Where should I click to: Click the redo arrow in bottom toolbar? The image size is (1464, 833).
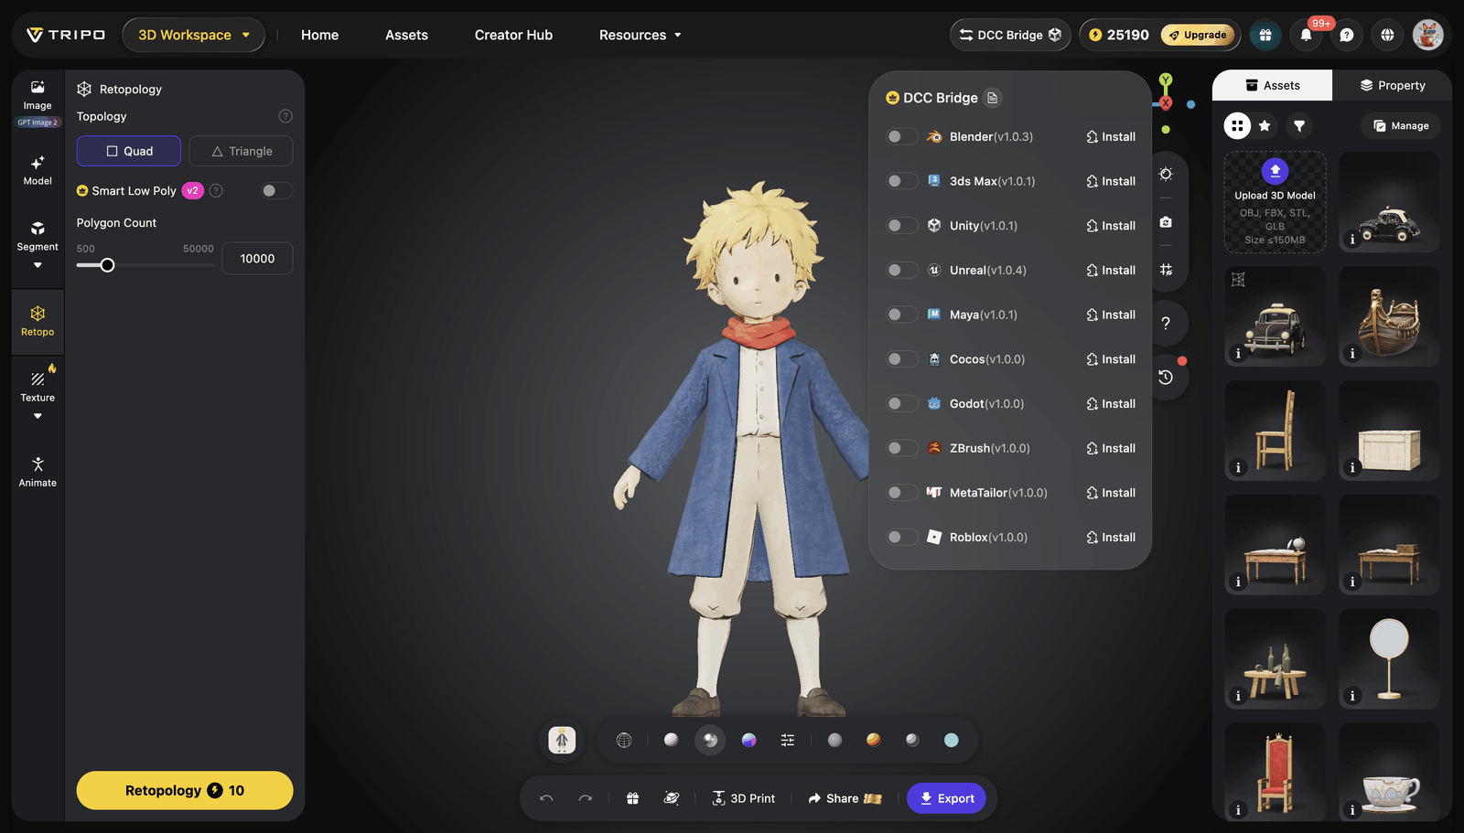pos(586,798)
